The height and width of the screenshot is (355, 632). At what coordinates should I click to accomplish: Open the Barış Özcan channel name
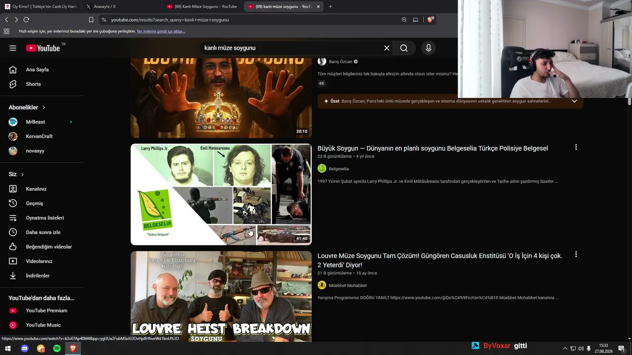341,62
